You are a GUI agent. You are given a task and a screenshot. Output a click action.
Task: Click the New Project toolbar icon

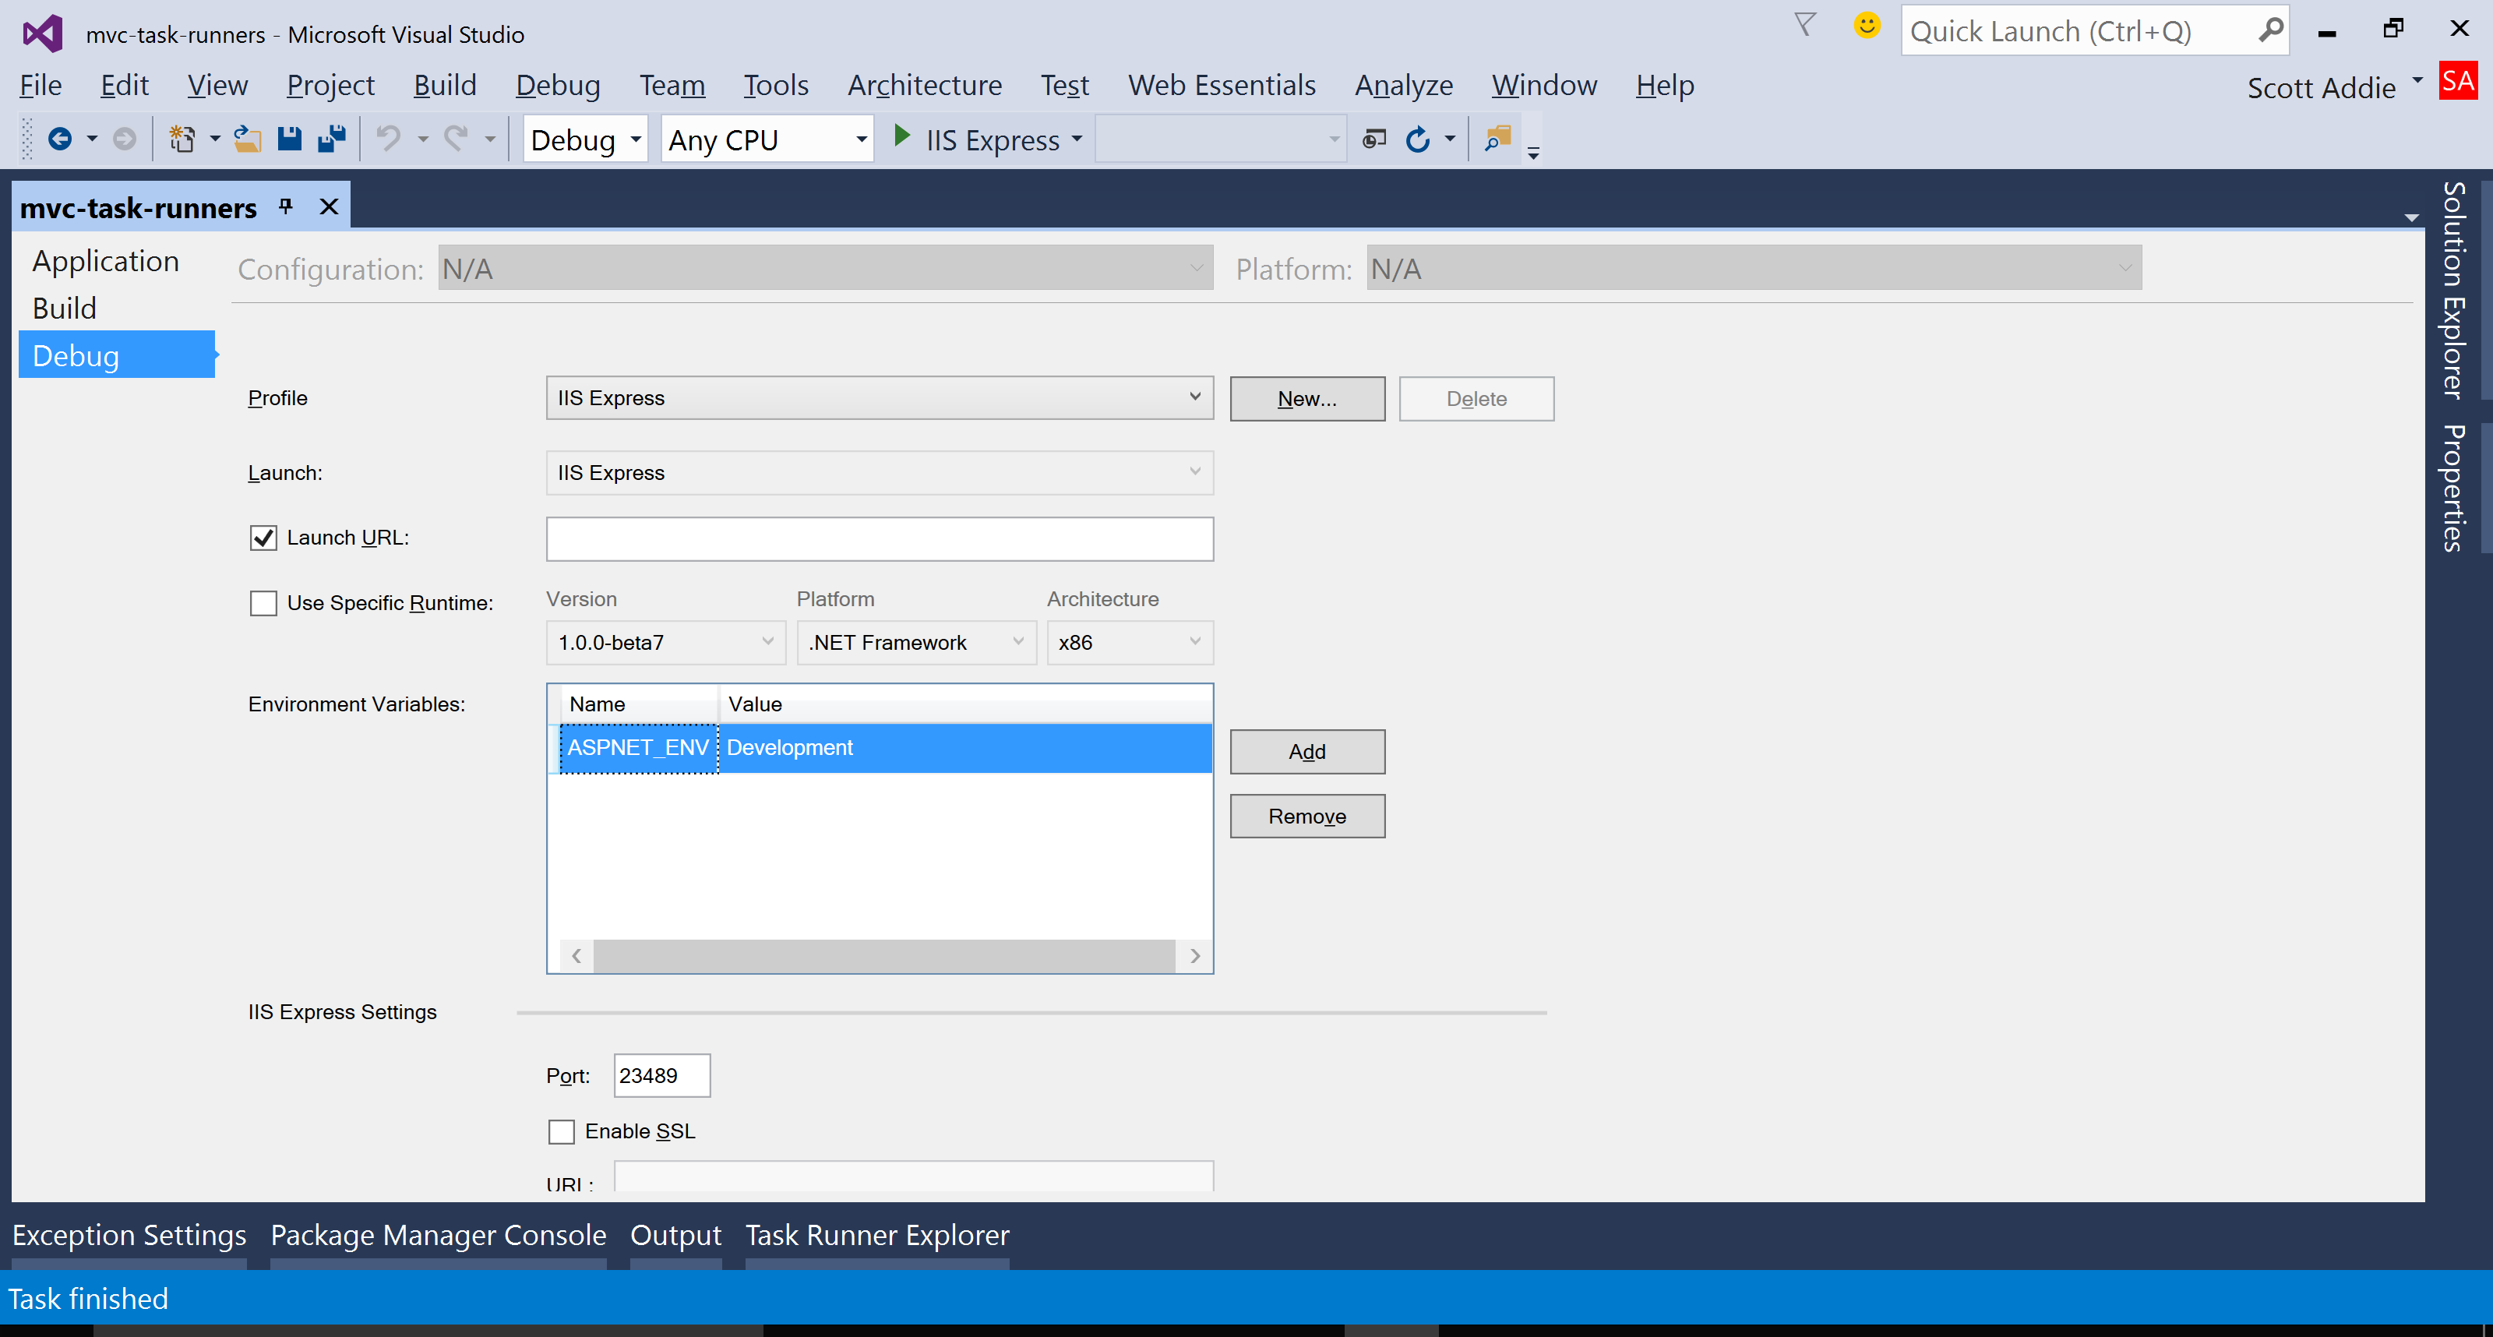tap(182, 139)
